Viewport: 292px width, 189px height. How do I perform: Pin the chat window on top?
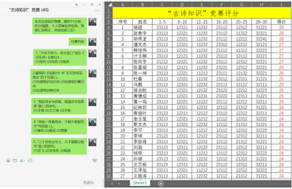point(76,5)
